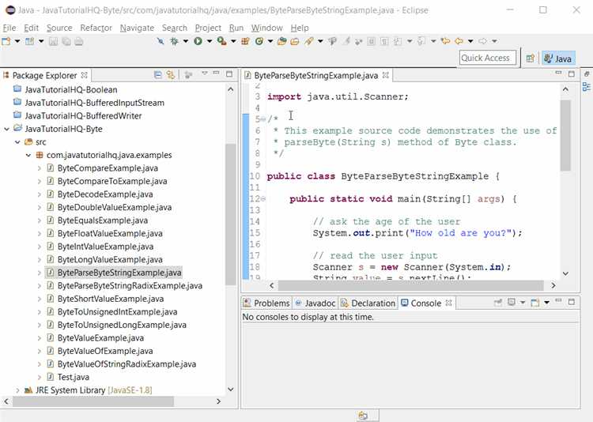Click the Outline icon in the right trim

tap(587, 87)
